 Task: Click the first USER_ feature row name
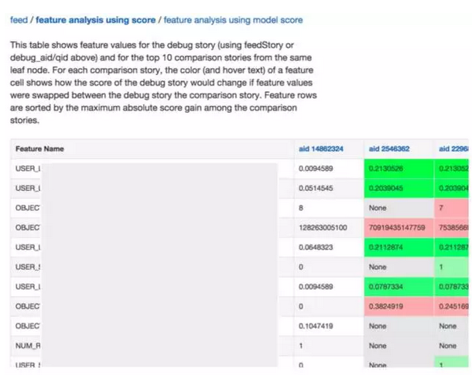pyautogui.click(x=28, y=169)
